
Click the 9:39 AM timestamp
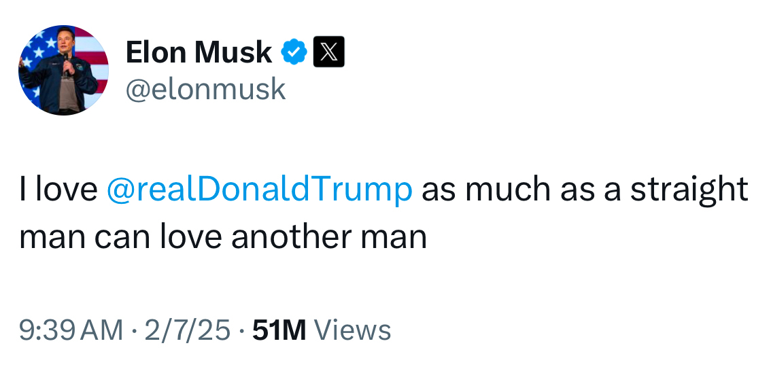point(71,330)
